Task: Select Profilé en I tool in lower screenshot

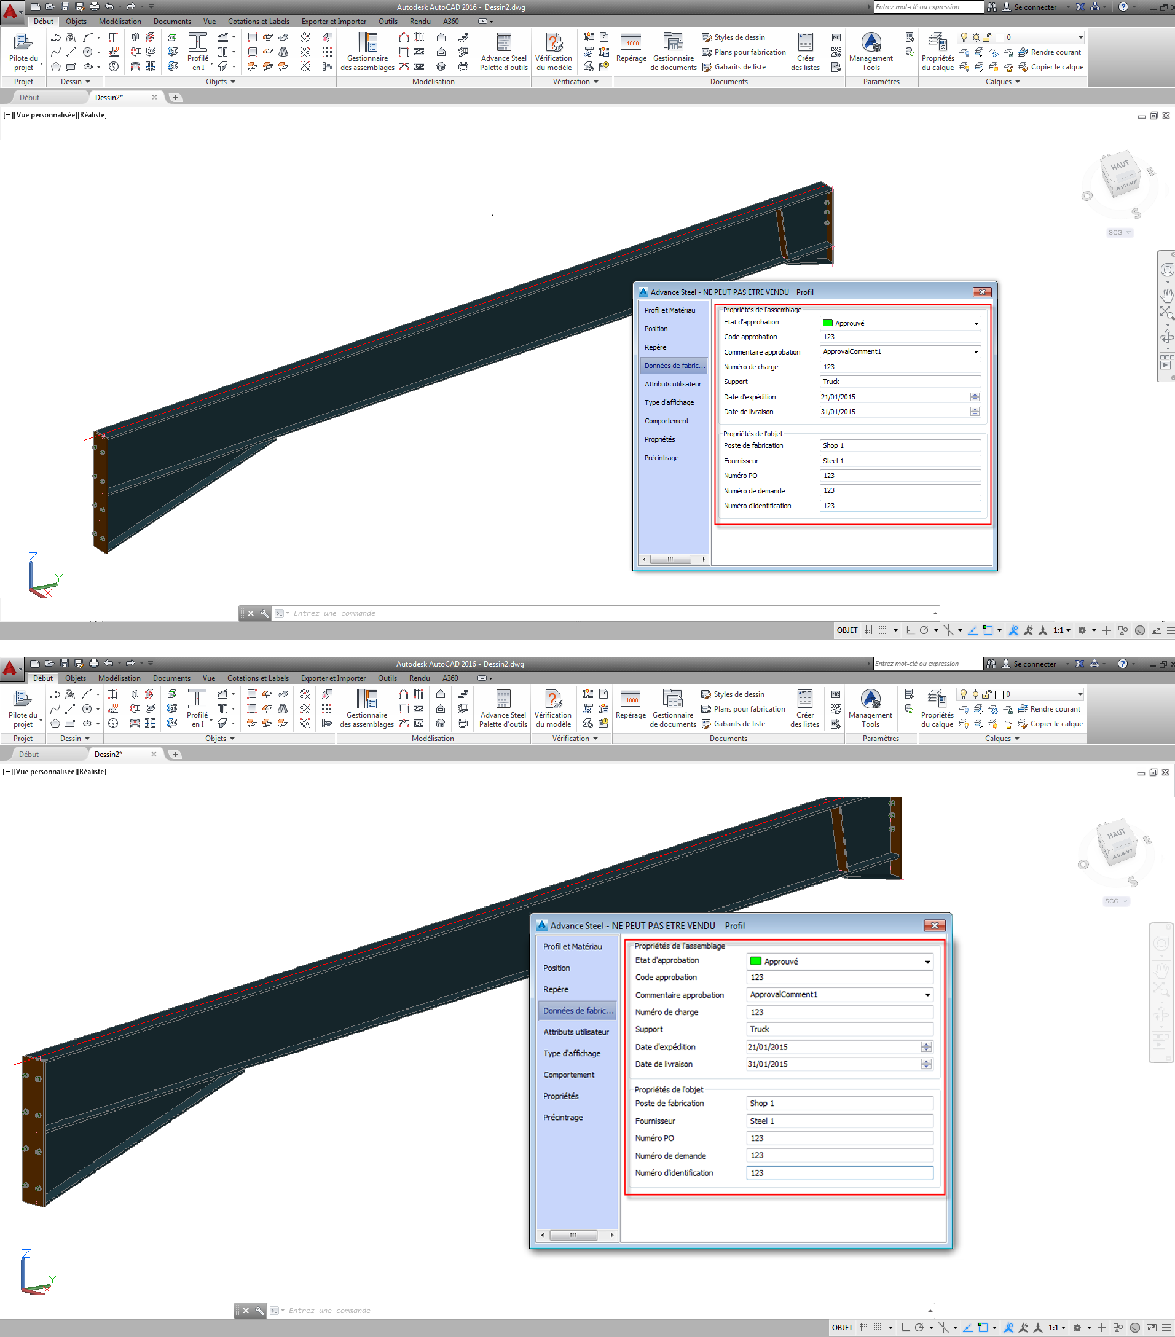Action: [197, 708]
